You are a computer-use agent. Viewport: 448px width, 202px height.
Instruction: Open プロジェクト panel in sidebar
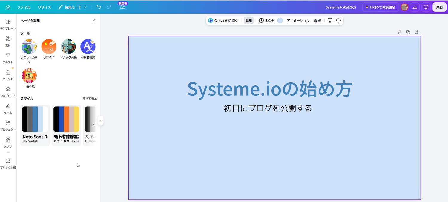click(8, 126)
